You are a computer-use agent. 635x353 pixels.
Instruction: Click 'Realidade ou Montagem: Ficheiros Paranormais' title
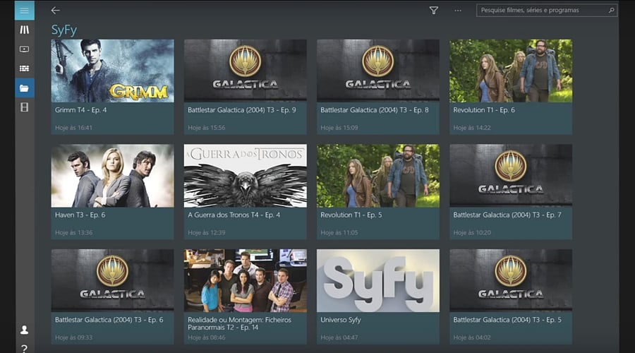[239, 323]
